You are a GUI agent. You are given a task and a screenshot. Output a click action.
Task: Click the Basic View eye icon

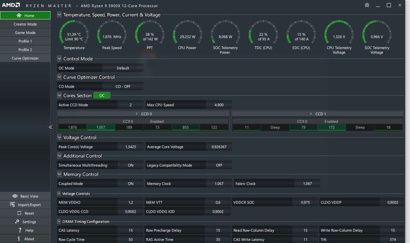click(x=15, y=196)
